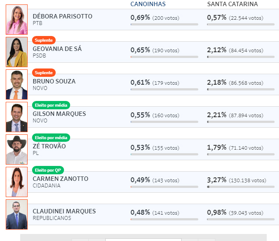279x241 pixels.
Task: Select the Santa Catarina column header
Action: 232,4
